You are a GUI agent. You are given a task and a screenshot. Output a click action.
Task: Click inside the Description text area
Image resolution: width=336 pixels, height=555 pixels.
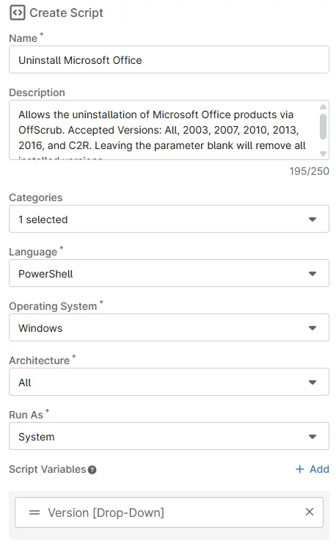click(x=164, y=130)
